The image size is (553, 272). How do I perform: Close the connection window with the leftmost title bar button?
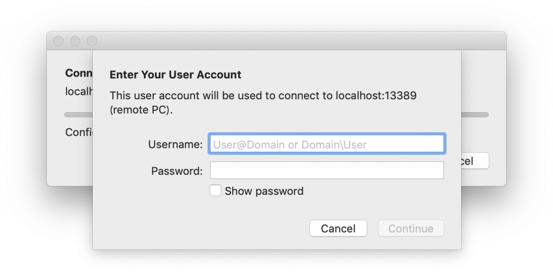coord(58,41)
